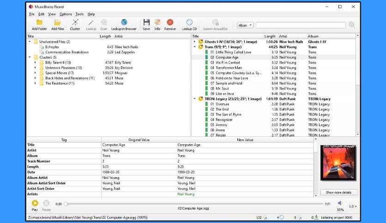Select TRON track 02 The Grid

(x=219, y=109)
